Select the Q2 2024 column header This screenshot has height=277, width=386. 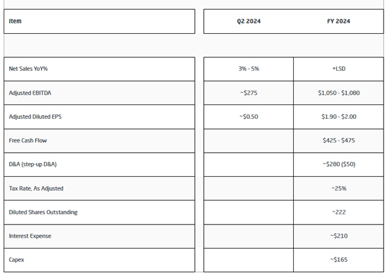[x=248, y=21]
